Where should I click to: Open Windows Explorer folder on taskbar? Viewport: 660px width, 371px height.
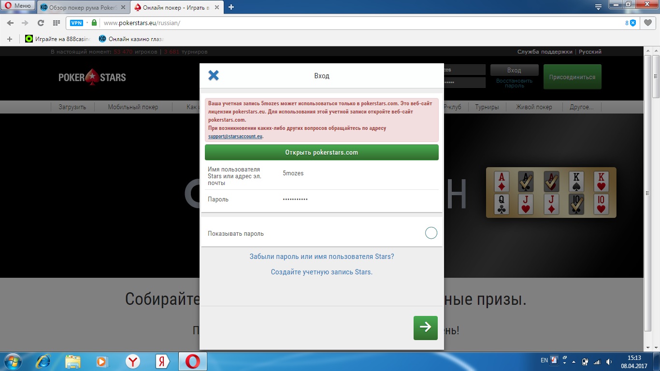(73, 361)
